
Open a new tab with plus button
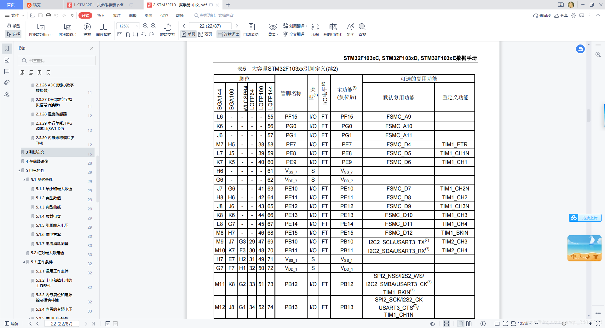[228, 5]
